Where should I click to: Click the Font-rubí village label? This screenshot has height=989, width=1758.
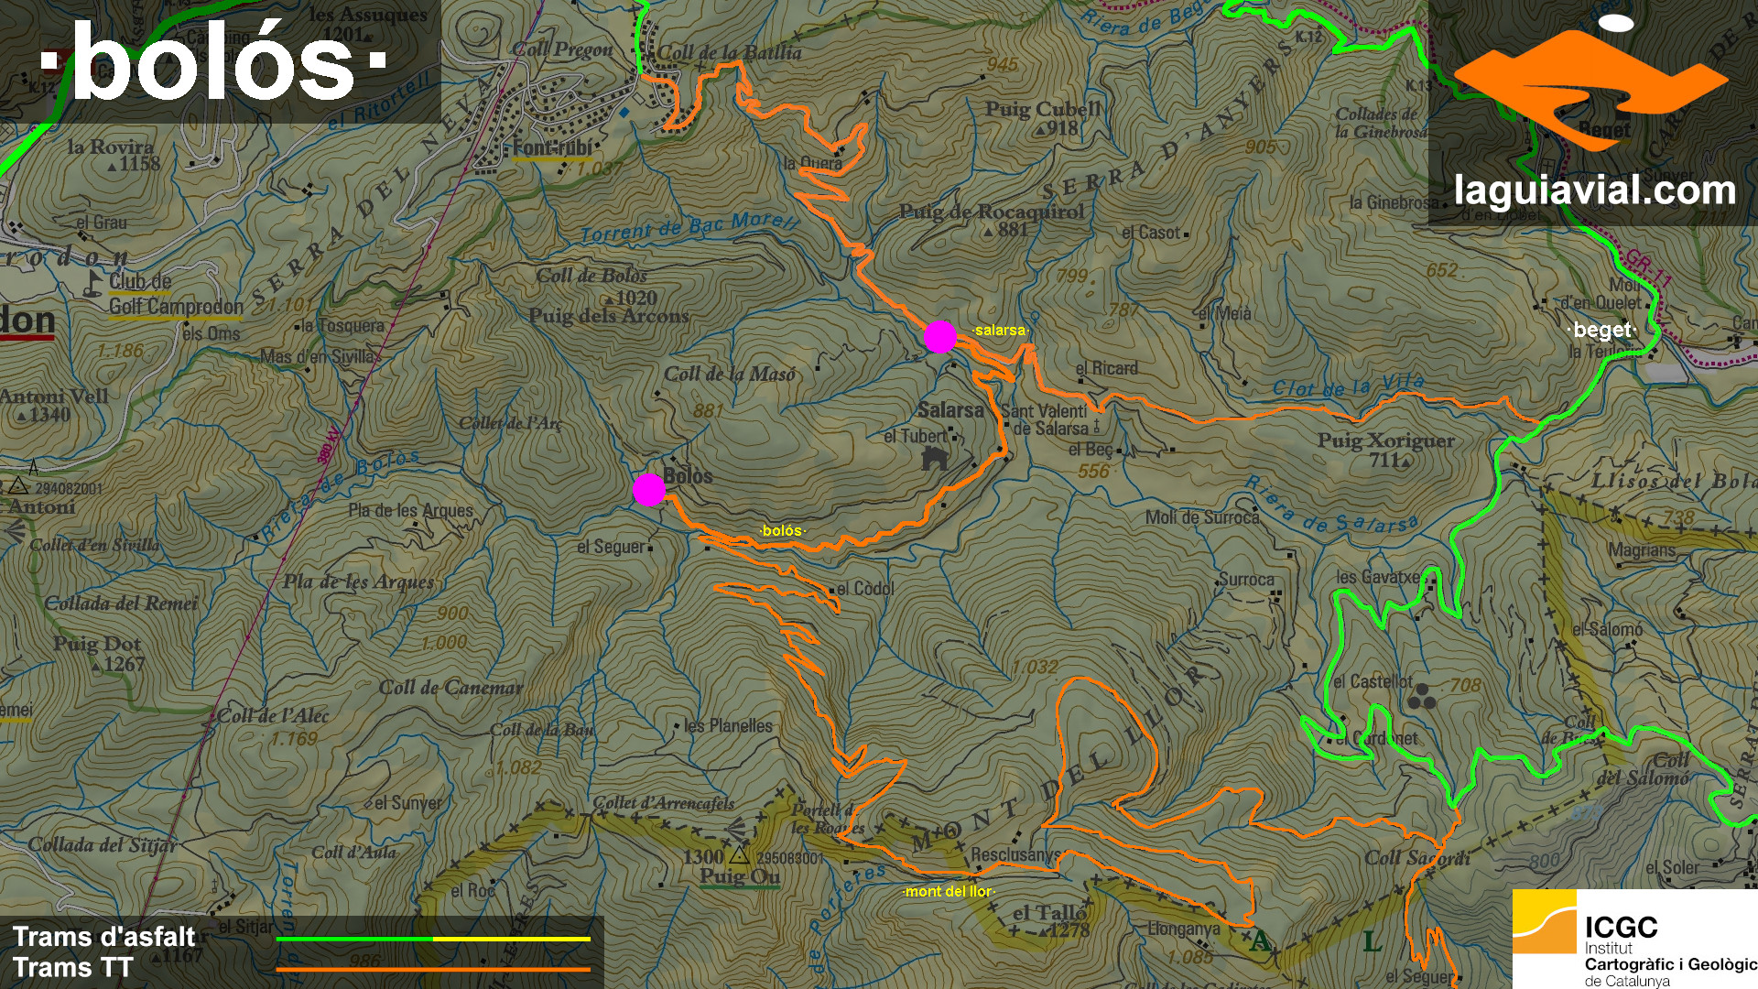click(x=551, y=148)
